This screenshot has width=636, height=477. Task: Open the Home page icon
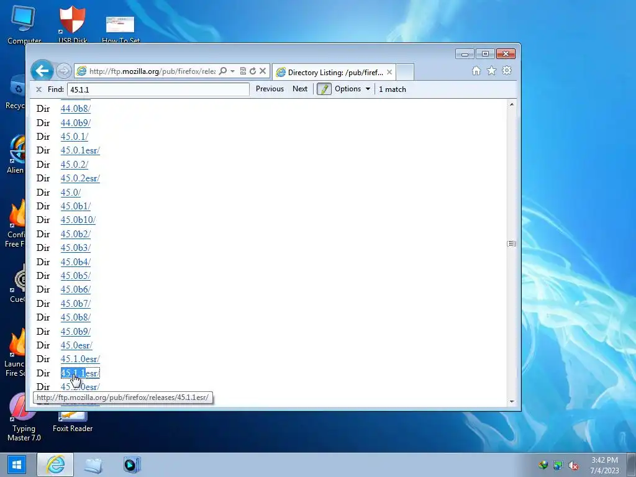(x=476, y=71)
